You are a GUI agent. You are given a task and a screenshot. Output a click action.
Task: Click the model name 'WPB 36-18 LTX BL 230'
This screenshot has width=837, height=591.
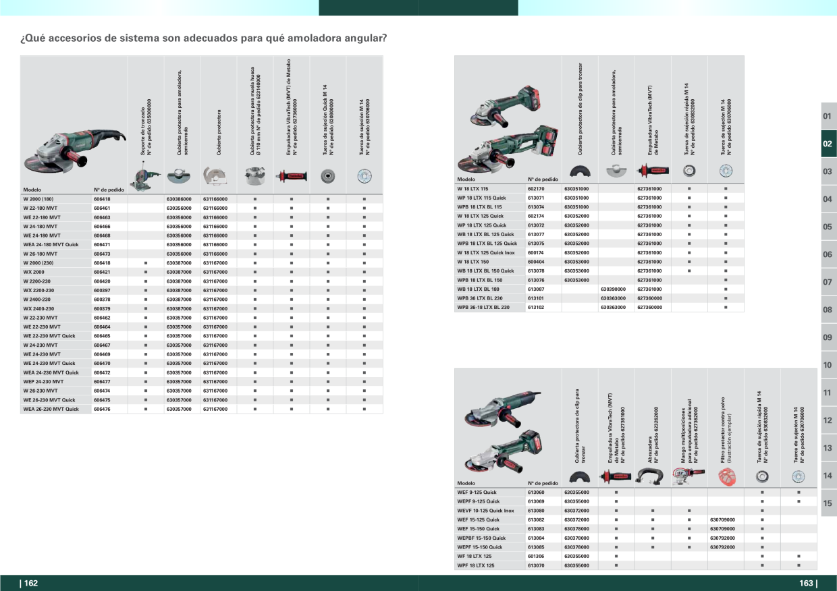coord(483,307)
